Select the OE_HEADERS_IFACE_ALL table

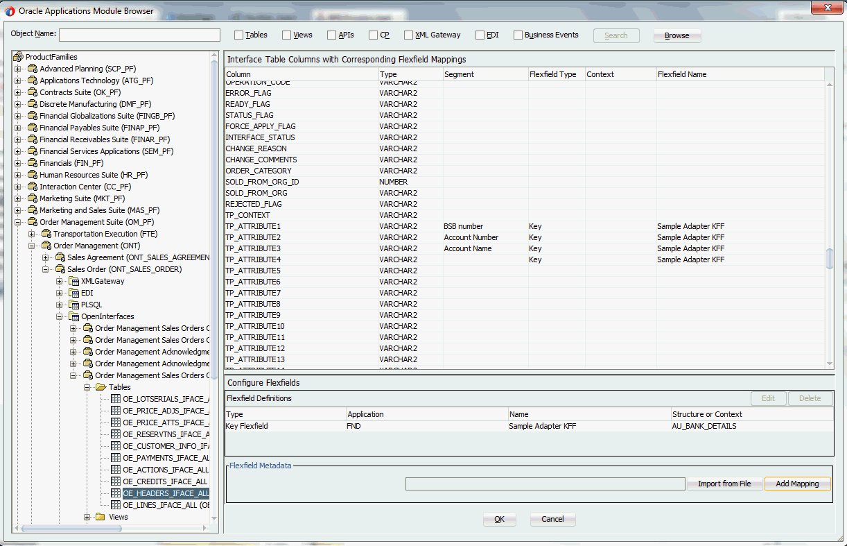pos(166,493)
